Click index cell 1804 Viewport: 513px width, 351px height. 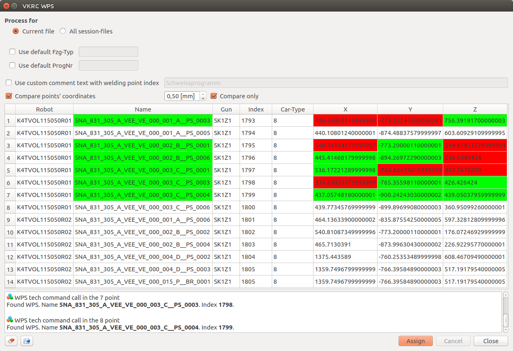tap(256, 257)
